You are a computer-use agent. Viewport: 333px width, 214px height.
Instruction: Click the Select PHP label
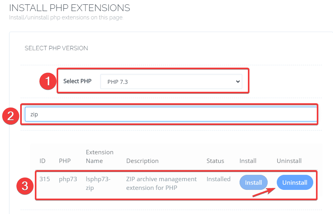point(77,81)
